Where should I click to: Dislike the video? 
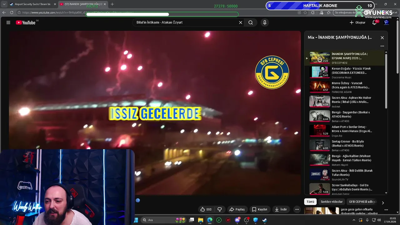click(x=220, y=209)
